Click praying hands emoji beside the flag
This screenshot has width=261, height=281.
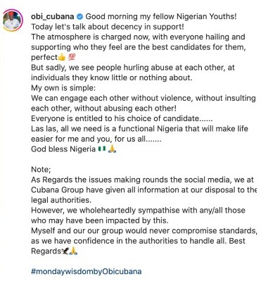pos(112,149)
